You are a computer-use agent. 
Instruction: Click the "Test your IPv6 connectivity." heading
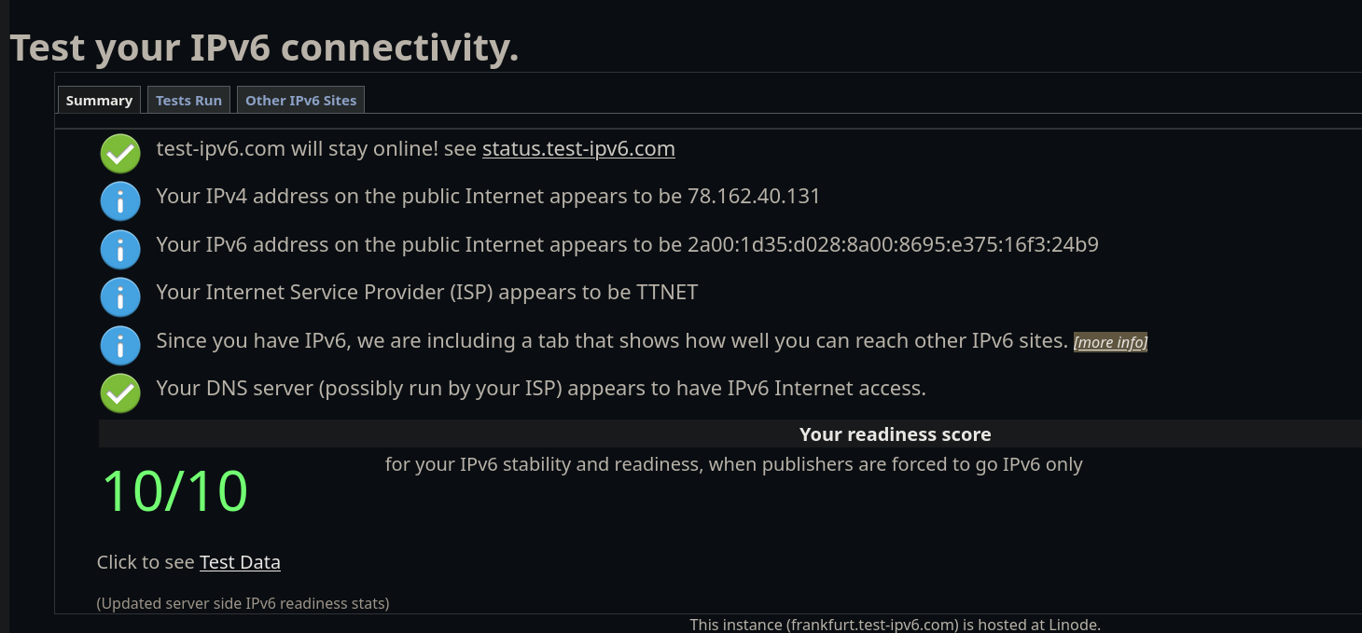click(x=264, y=48)
